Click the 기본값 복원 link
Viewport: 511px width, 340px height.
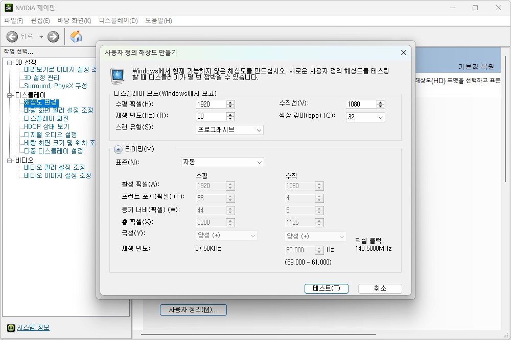coord(476,67)
